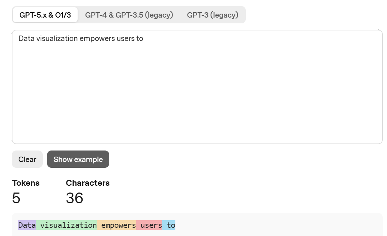
Task: Click the highlighted 'visualization' token
Action: click(x=66, y=225)
